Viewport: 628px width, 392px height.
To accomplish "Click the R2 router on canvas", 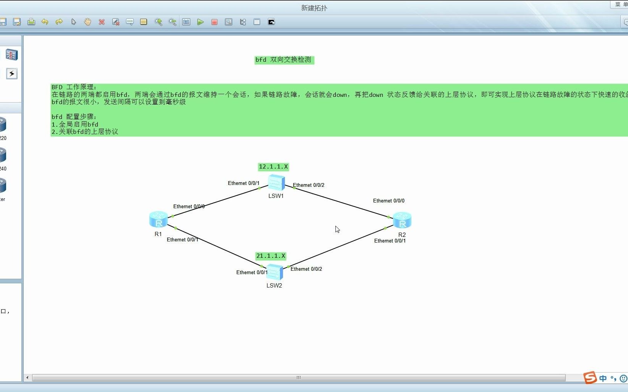I will point(402,220).
